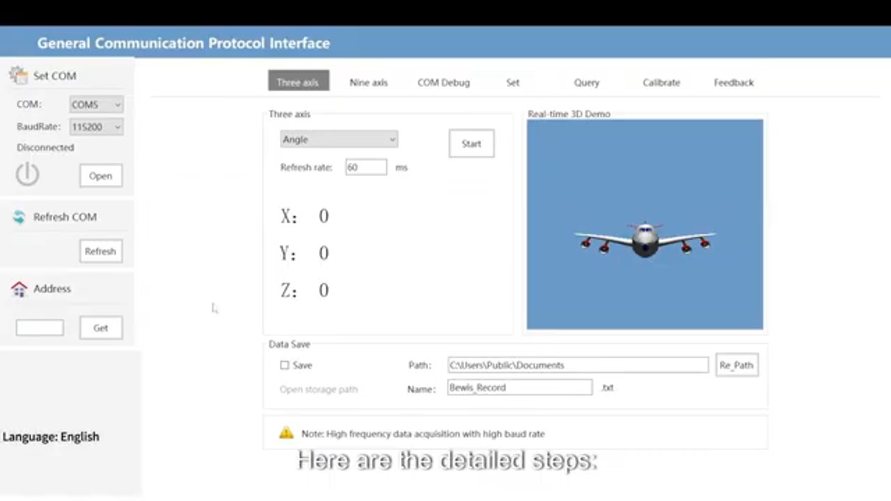
Task: Click the Open button for COM port
Action: pyautogui.click(x=100, y=175)
